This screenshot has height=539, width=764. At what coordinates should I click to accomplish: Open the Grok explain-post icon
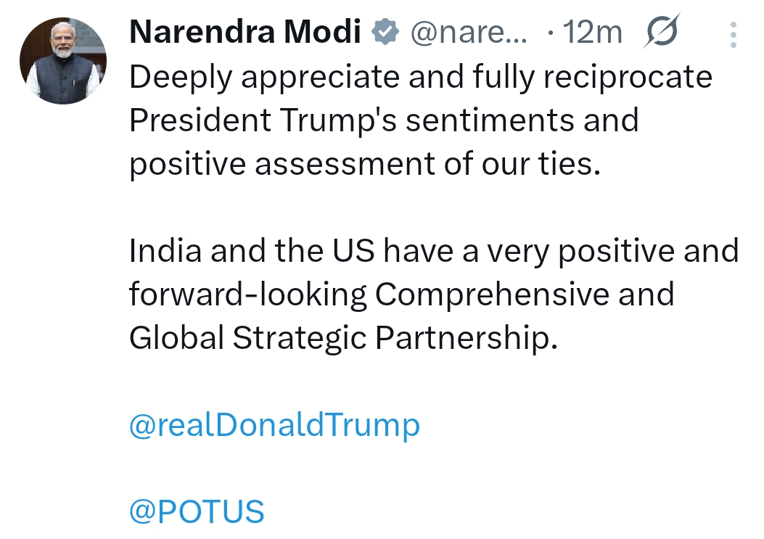click(x=660, y=32)
